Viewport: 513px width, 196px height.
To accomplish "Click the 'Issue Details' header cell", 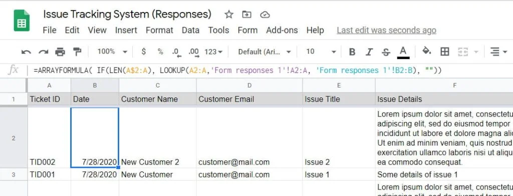I will pos(444,99).
